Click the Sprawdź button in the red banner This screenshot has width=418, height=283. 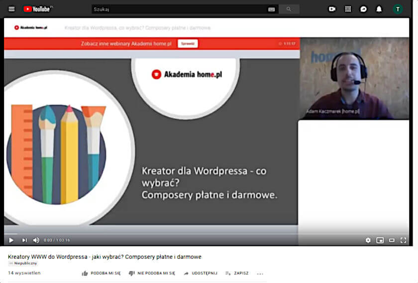tap(188, 43)
